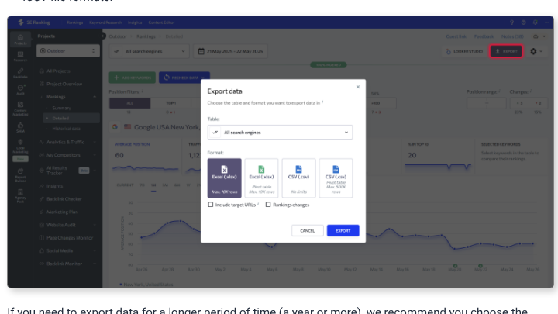Image resolution: width=558 pixels, height=314 pixels.
Task: Open the notifications bell icon
Action: pos(536,22)
